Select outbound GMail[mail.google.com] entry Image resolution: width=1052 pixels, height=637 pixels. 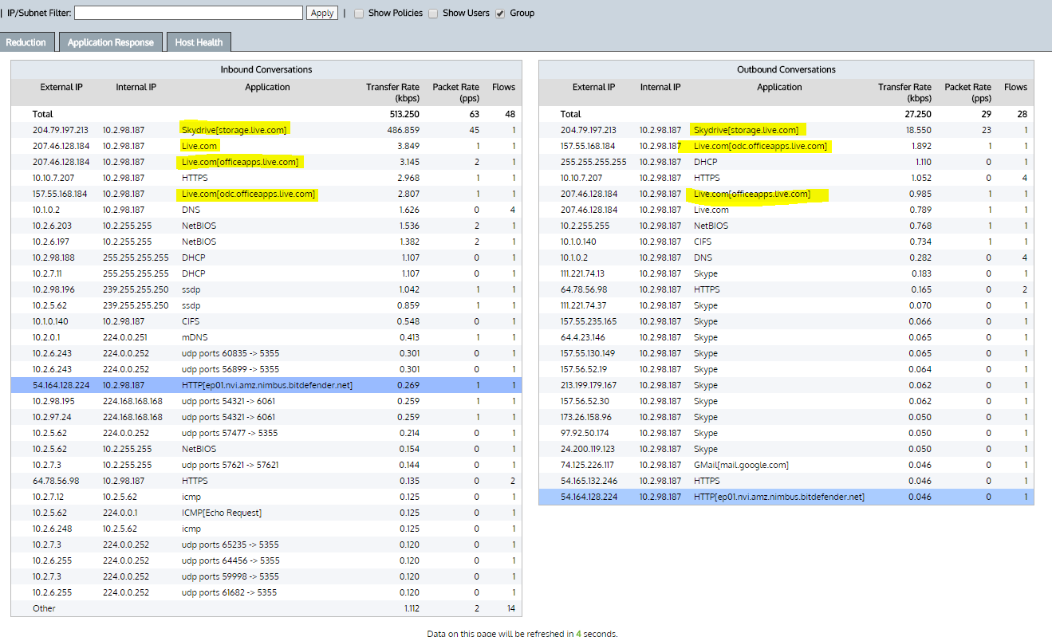coord(741,465)
